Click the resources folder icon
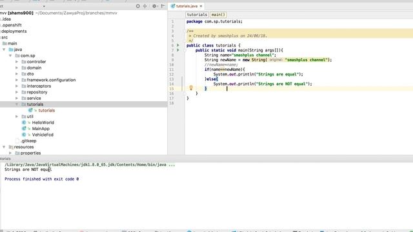The width and height of the screenshot is (413, 232). (11, 147)
